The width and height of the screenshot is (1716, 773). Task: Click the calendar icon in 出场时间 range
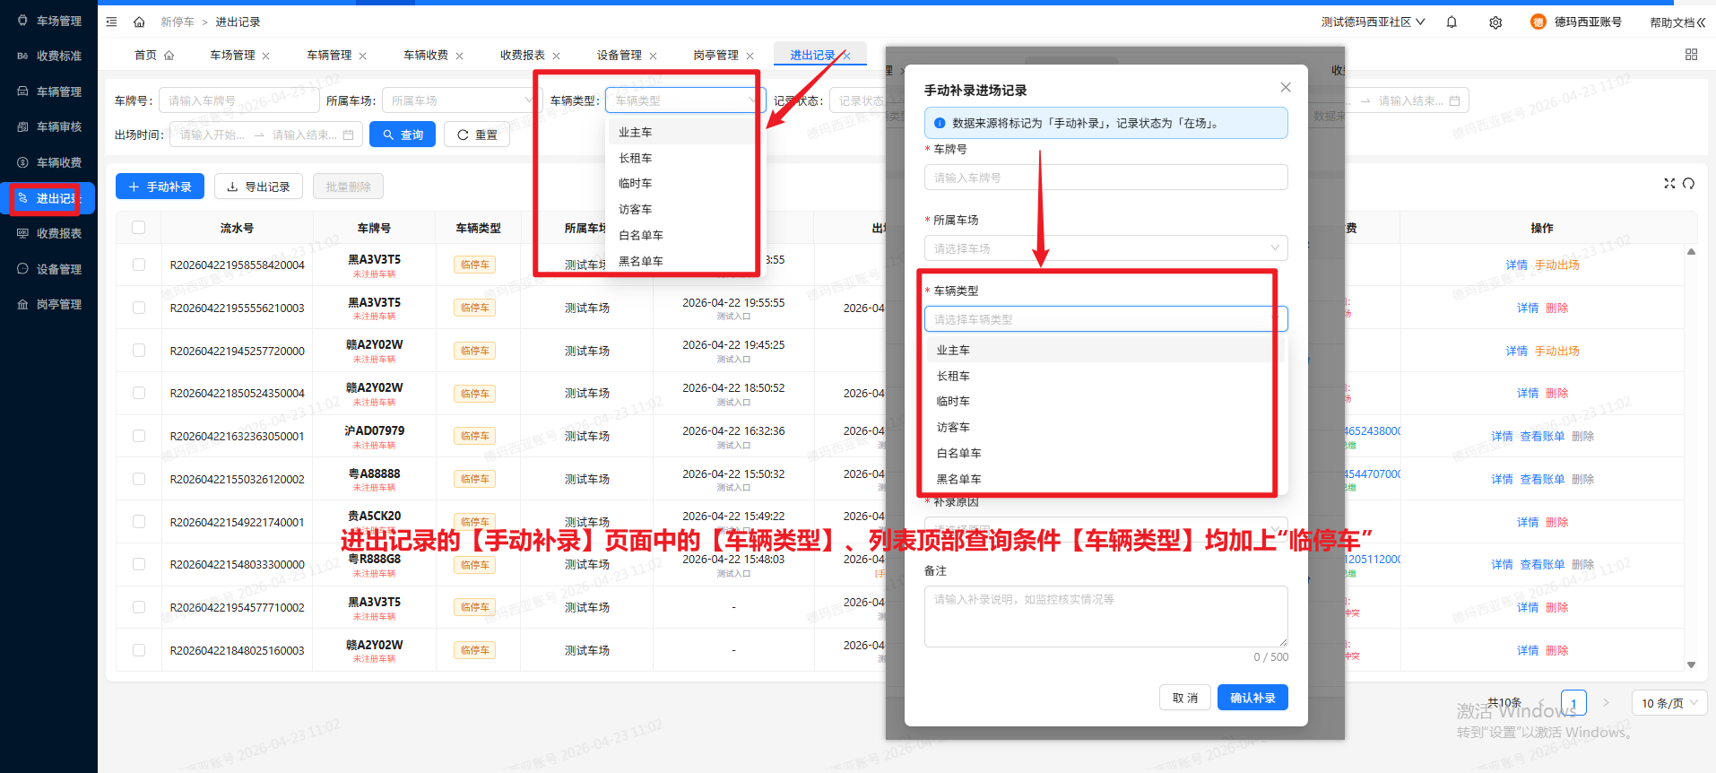pyautogui.click(x=349, y=135)
